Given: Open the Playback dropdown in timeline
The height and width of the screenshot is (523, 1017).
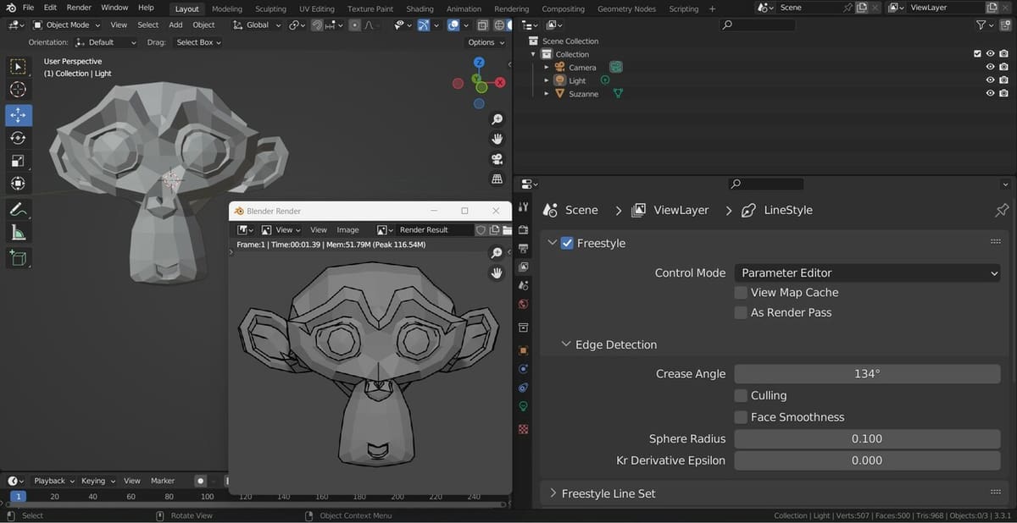Looking at the screenshot, I should click(x=54, y=481).
